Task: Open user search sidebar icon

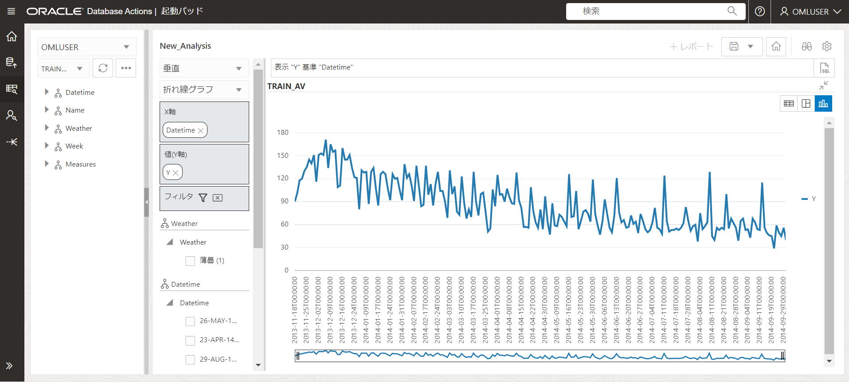Action: tap(12, 116)
